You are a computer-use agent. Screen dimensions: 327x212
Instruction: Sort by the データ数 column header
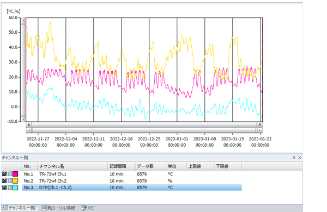(x=150, y=166)
